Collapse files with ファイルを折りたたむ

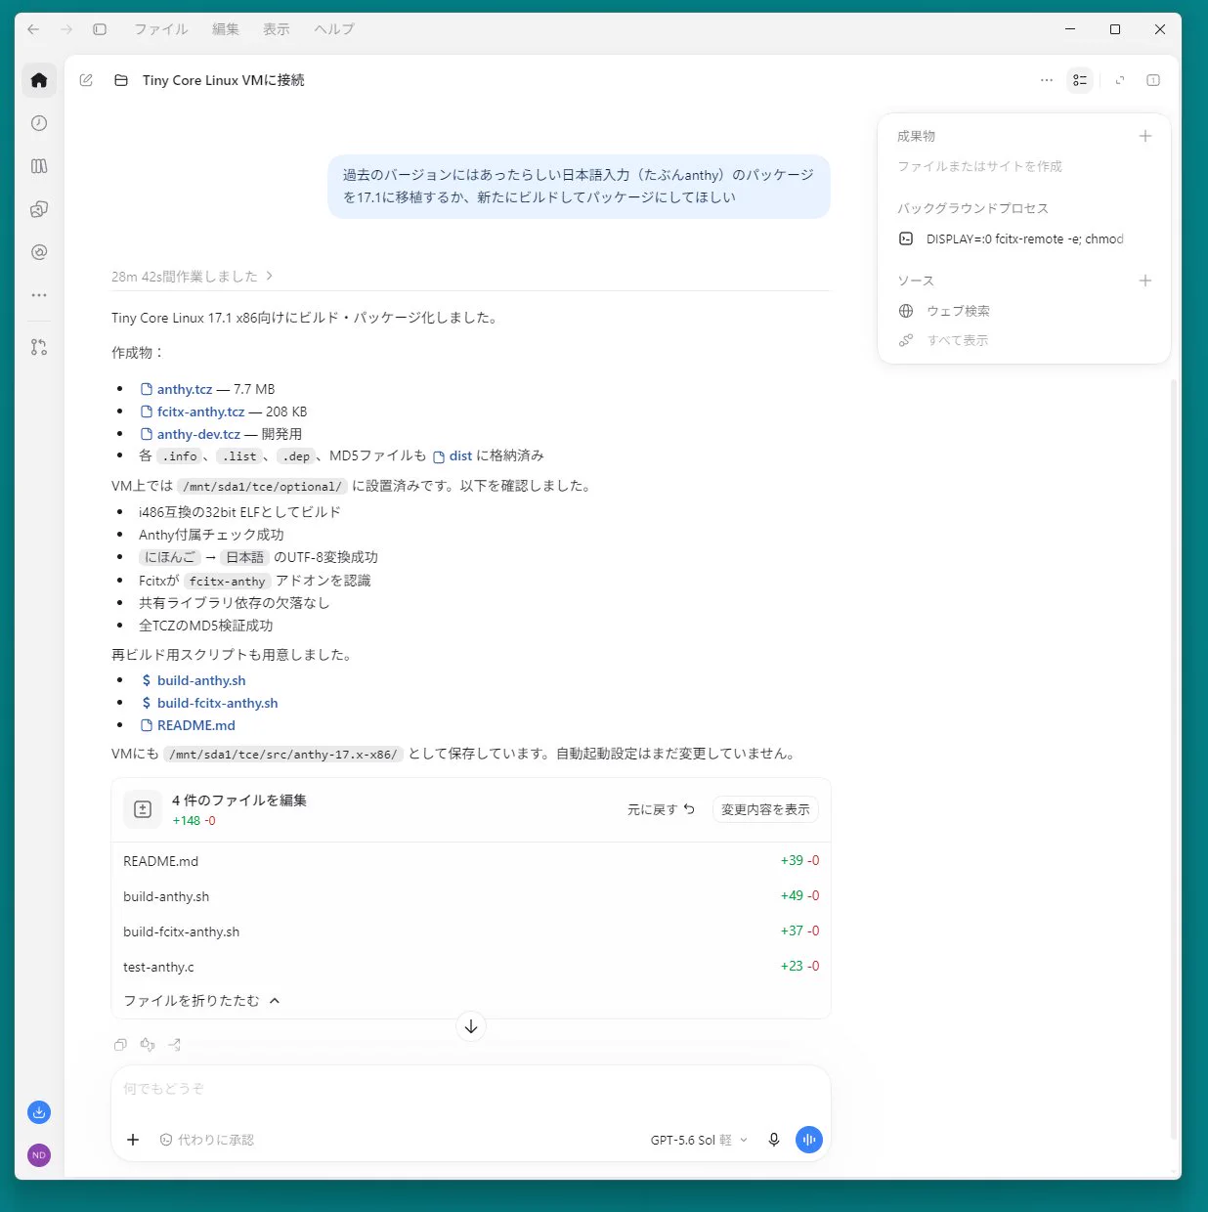point(201,1001)
